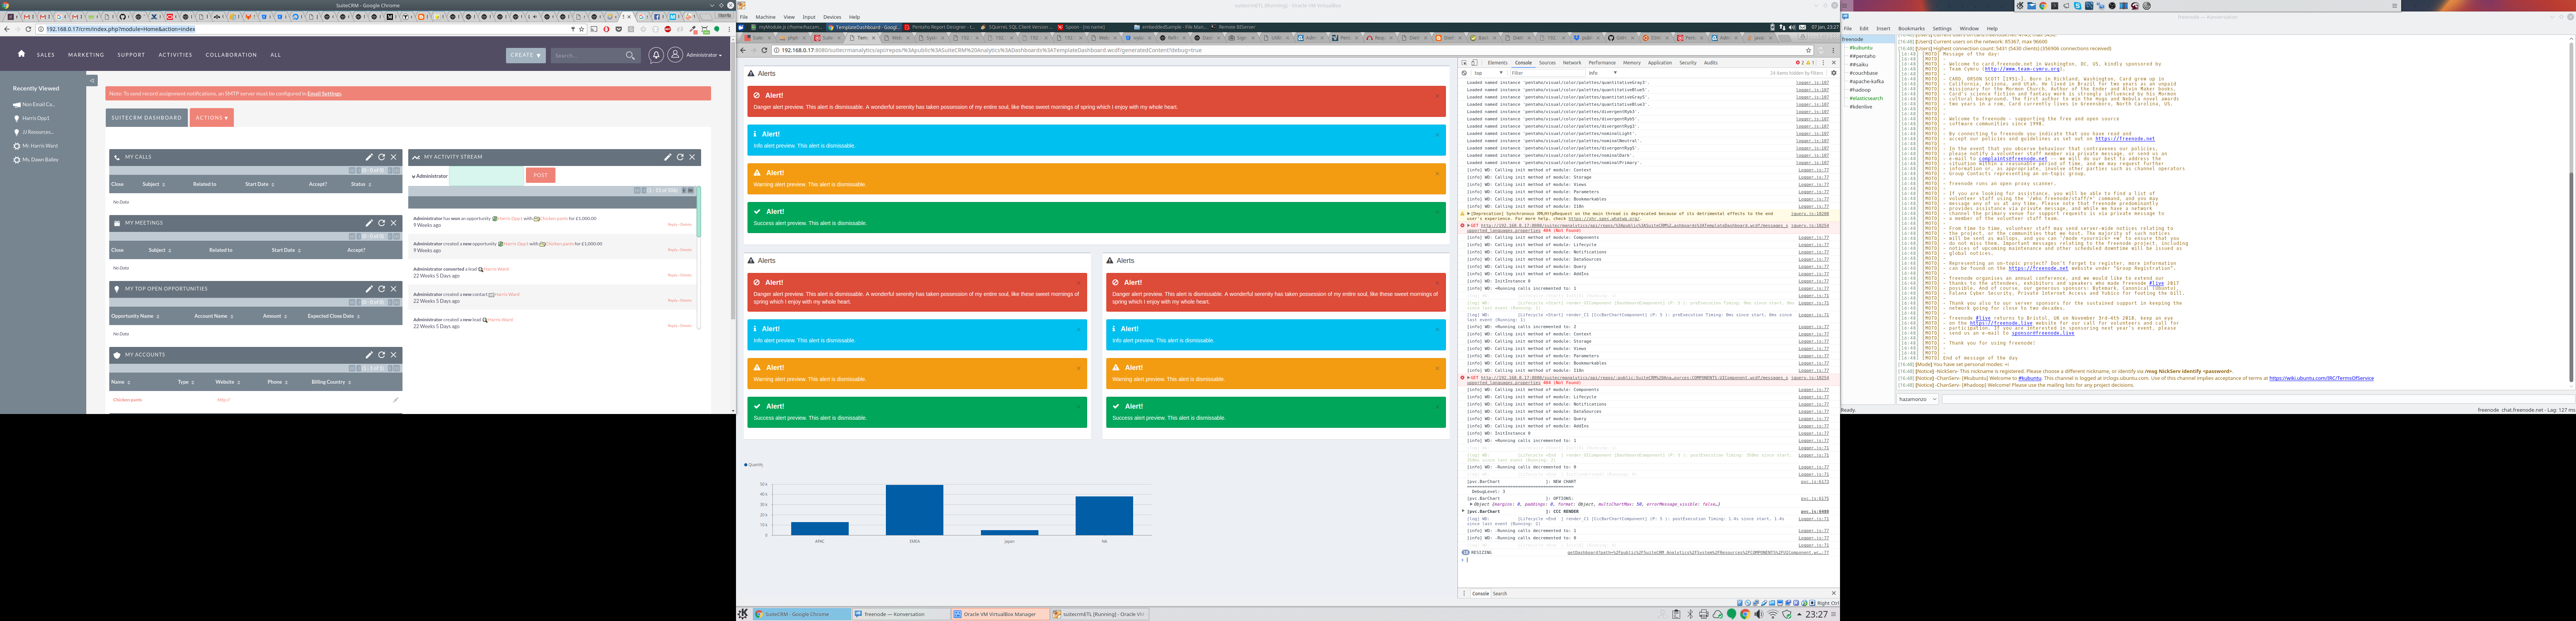The width and height of the screenshot is (2576, 621).
Task: Open VirtualBox Devices menu
Action: [x=832, y=17]
